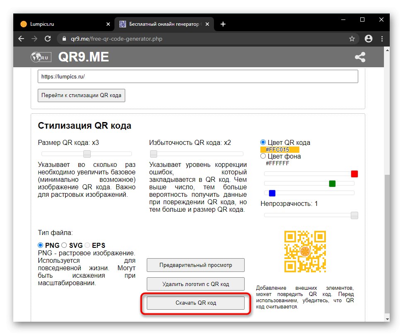Image resolution: width=403 pixels, height=335 pixels.
Task: Click the #FFC015 color swatch
Action: (279, 149)
